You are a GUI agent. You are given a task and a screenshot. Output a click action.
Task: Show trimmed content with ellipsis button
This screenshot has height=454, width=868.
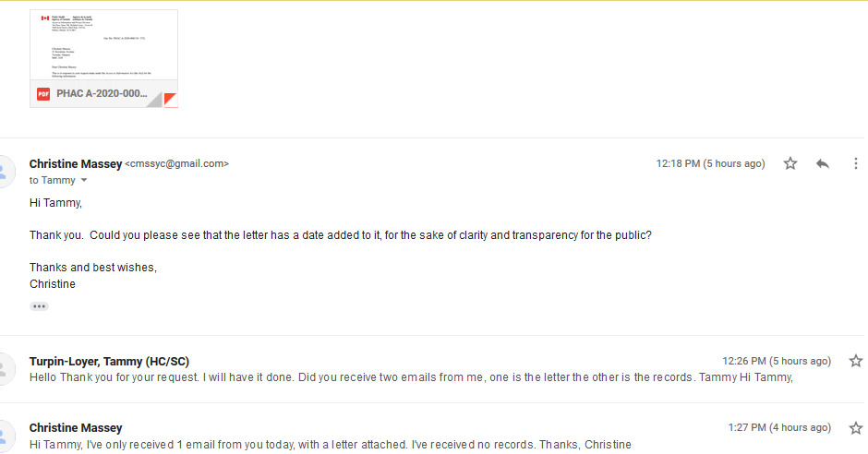[x=39, y=306]
